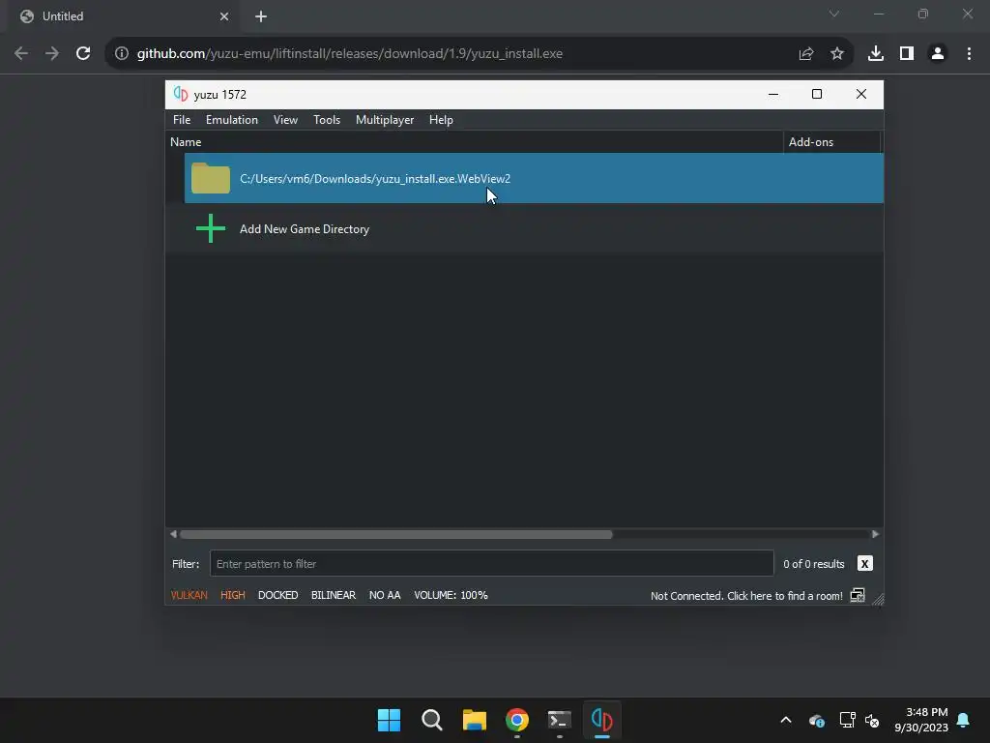Open Chrome three-dot menu
Screen dimensions: 990x743
tap(969, 54)
